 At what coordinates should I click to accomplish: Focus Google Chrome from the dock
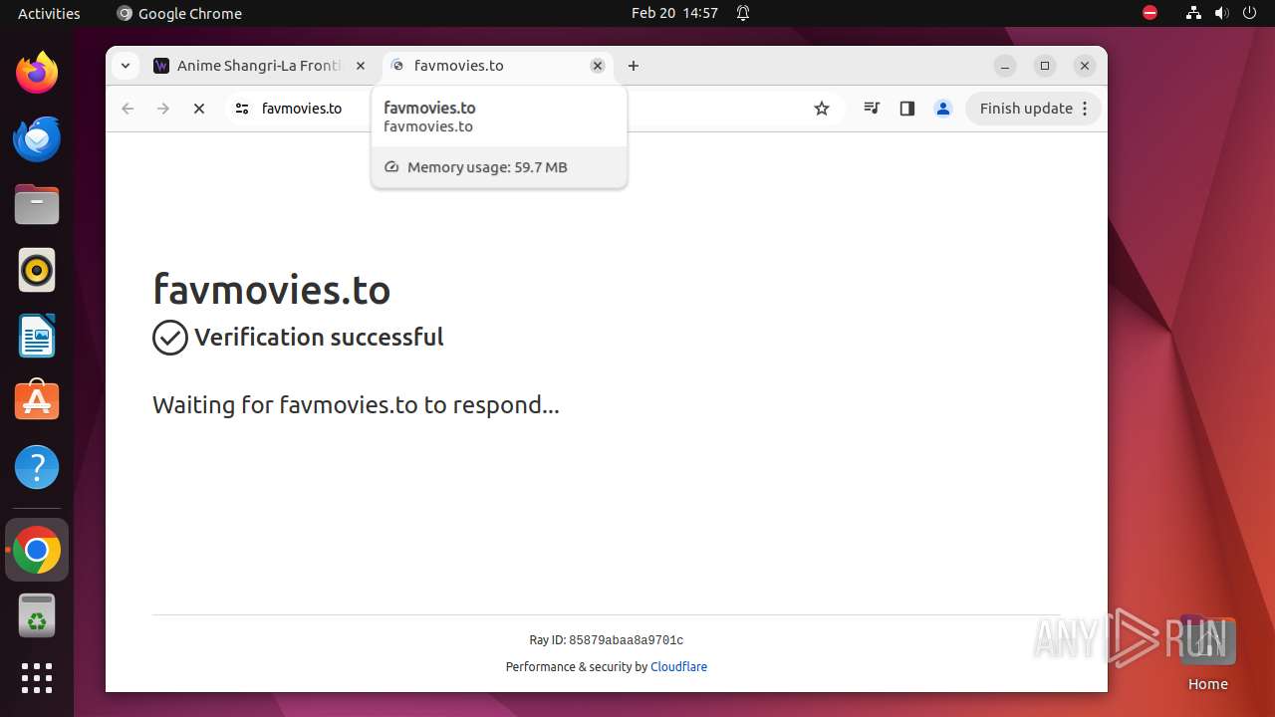point(37,550)
